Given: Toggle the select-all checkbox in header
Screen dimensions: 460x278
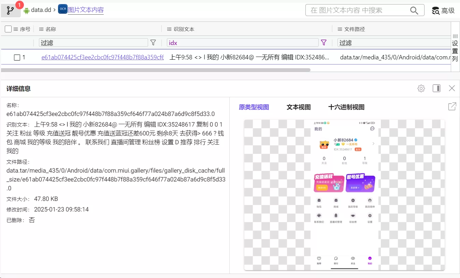Looking at the screenshot, I should [8, 29].
